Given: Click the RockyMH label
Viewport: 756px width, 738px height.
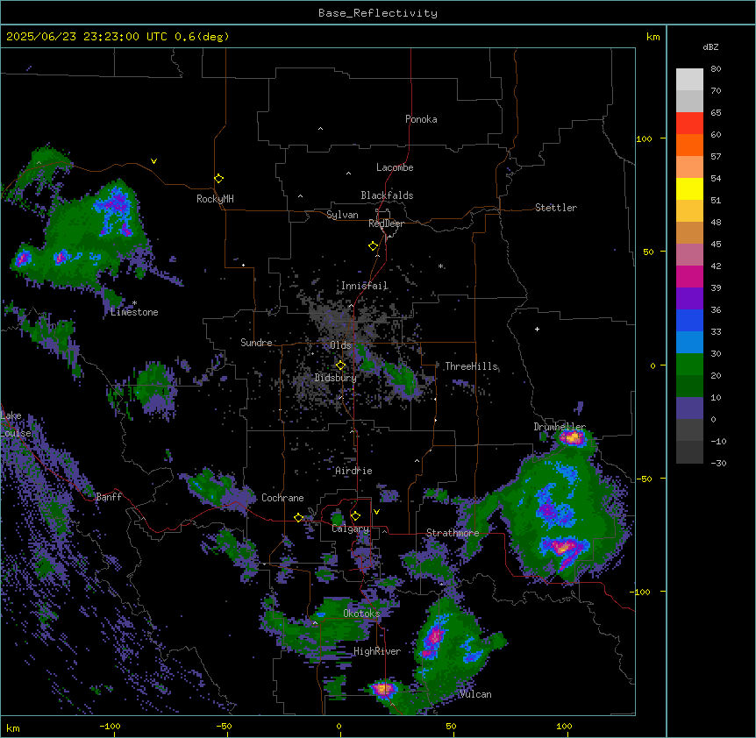Looking at the screenshot, I should click(x=215, y=199).
